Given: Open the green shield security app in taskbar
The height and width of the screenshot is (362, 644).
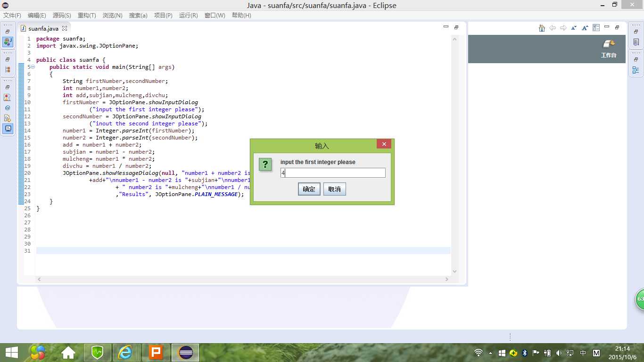Looking at the screenshot, I should [x=98, y=352].
